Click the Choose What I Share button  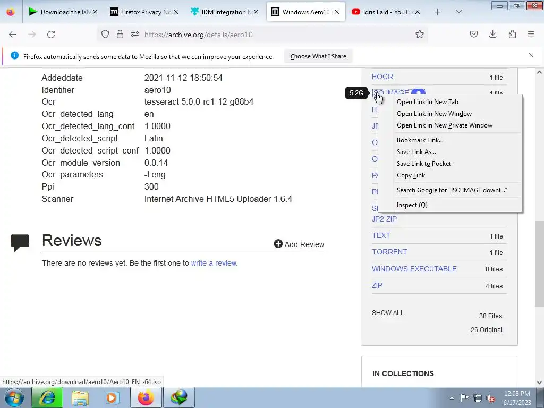(x=318, y=56)
